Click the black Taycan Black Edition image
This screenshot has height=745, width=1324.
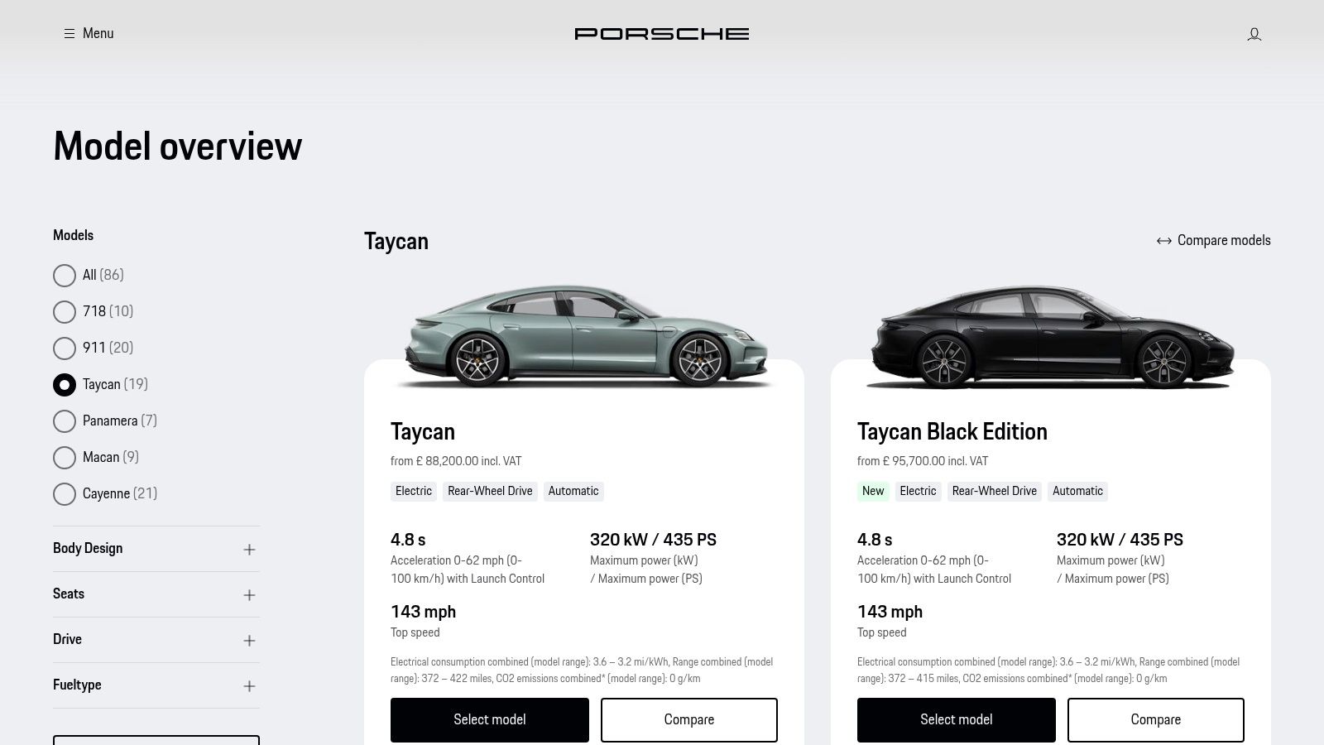coord(1050,335)
